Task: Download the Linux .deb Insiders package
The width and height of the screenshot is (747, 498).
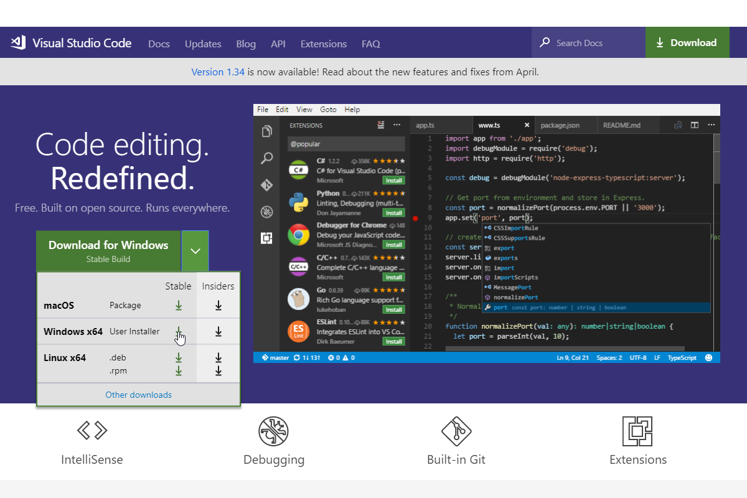Action: [218, 358]
